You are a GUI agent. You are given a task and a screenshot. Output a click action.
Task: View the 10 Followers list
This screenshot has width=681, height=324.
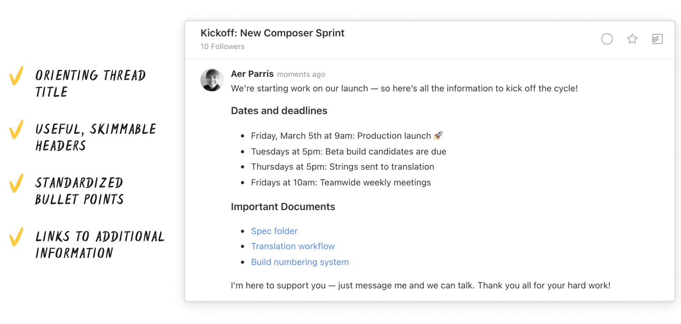(x=222, y=46)
